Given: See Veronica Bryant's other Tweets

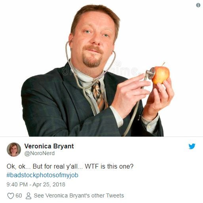Looking at the screenshot, I should pos(79,195).
